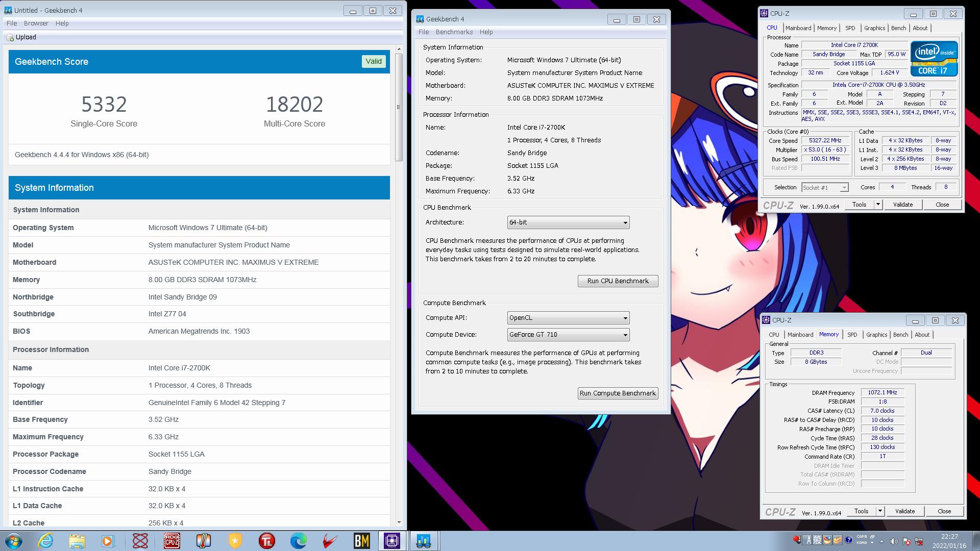Click the red atom-shaped taskbar icon

point(140,541)
